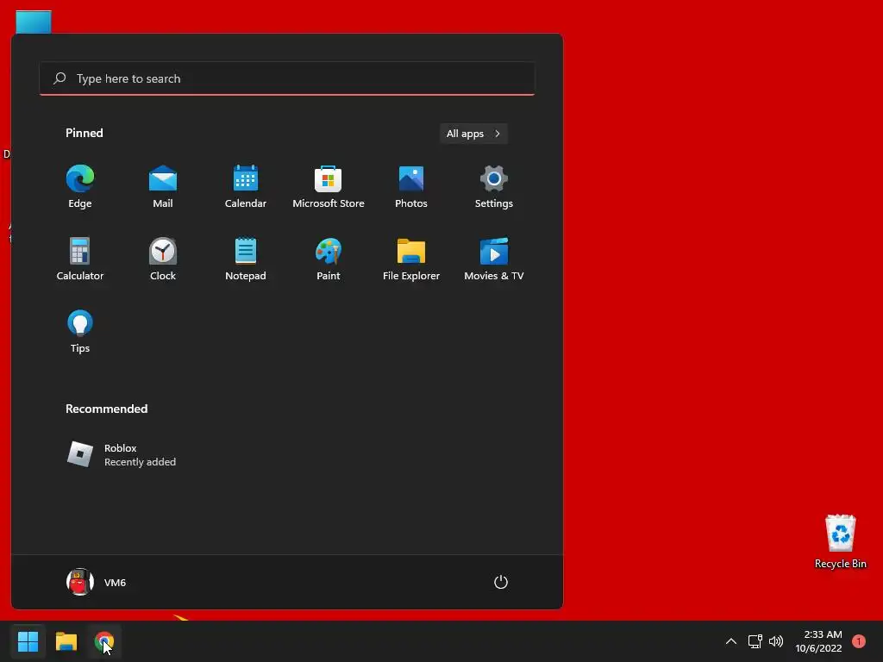The width and height of the screenshot is (883, 662).
Task: Open Google Chrome from the taskbar
Action: tap(104, 641)
